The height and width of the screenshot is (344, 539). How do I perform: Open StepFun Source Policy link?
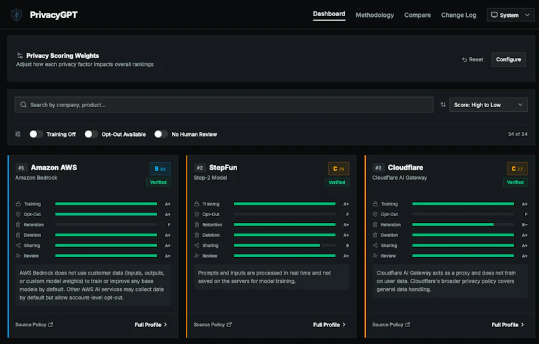(212, 324)
